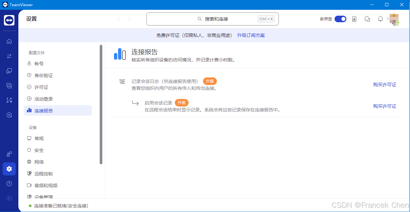Viewport: 410px width, 212px height.
Task: Click the TeamViewer logo at top of sidebar
Action: 9,20
